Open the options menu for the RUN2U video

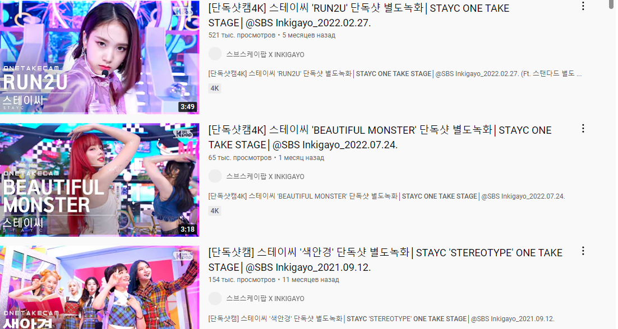pyautogui.click(x=583, y=6)
